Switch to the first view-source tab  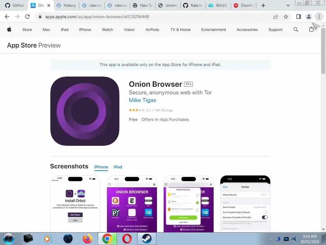pos(92,5)
